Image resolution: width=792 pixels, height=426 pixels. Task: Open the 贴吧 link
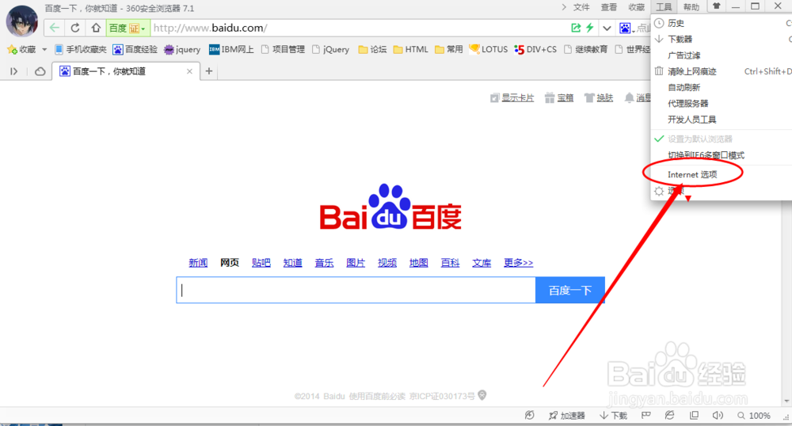[x=261, y=263]
